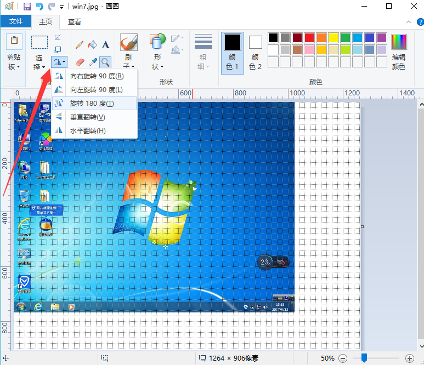424x365 pixels.
Task: Choose 向左旋转 90 度(L)
Action: coord(94,90)
